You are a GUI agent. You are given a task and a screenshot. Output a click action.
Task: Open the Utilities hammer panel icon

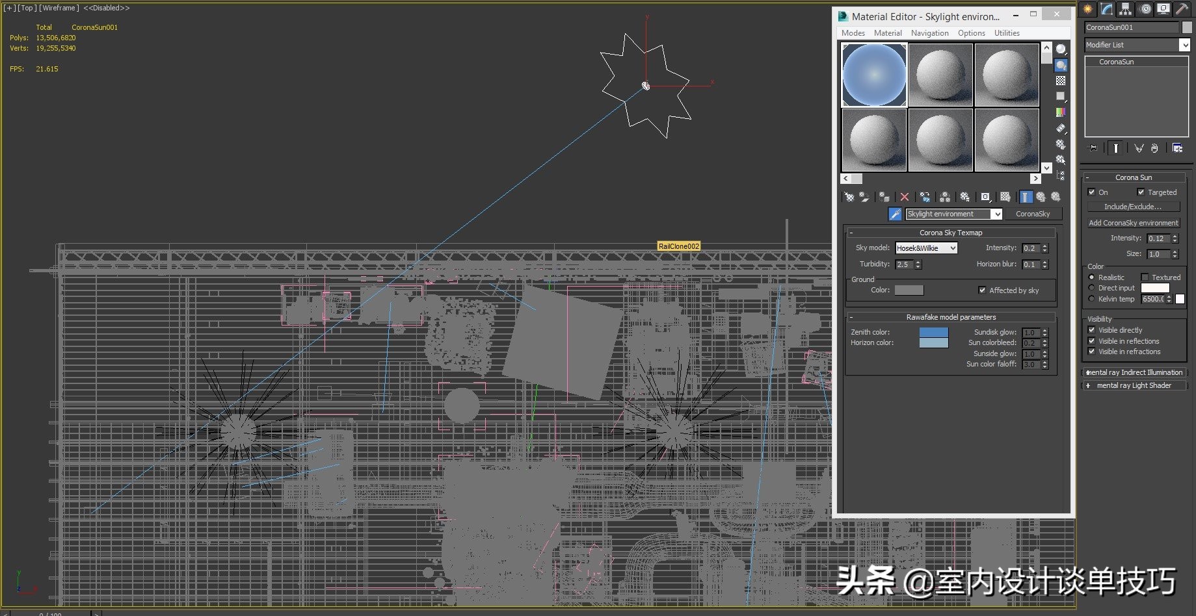[x=1182, y=9]
